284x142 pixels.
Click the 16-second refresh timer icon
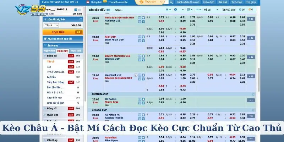click(x=242, y=10)
